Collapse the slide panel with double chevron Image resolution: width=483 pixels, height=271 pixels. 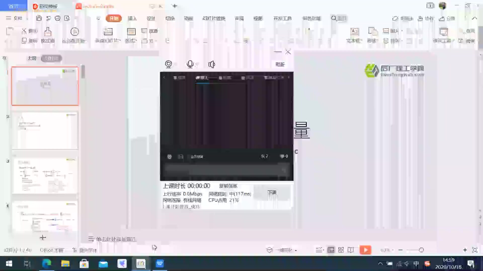(x=4, y=58)
